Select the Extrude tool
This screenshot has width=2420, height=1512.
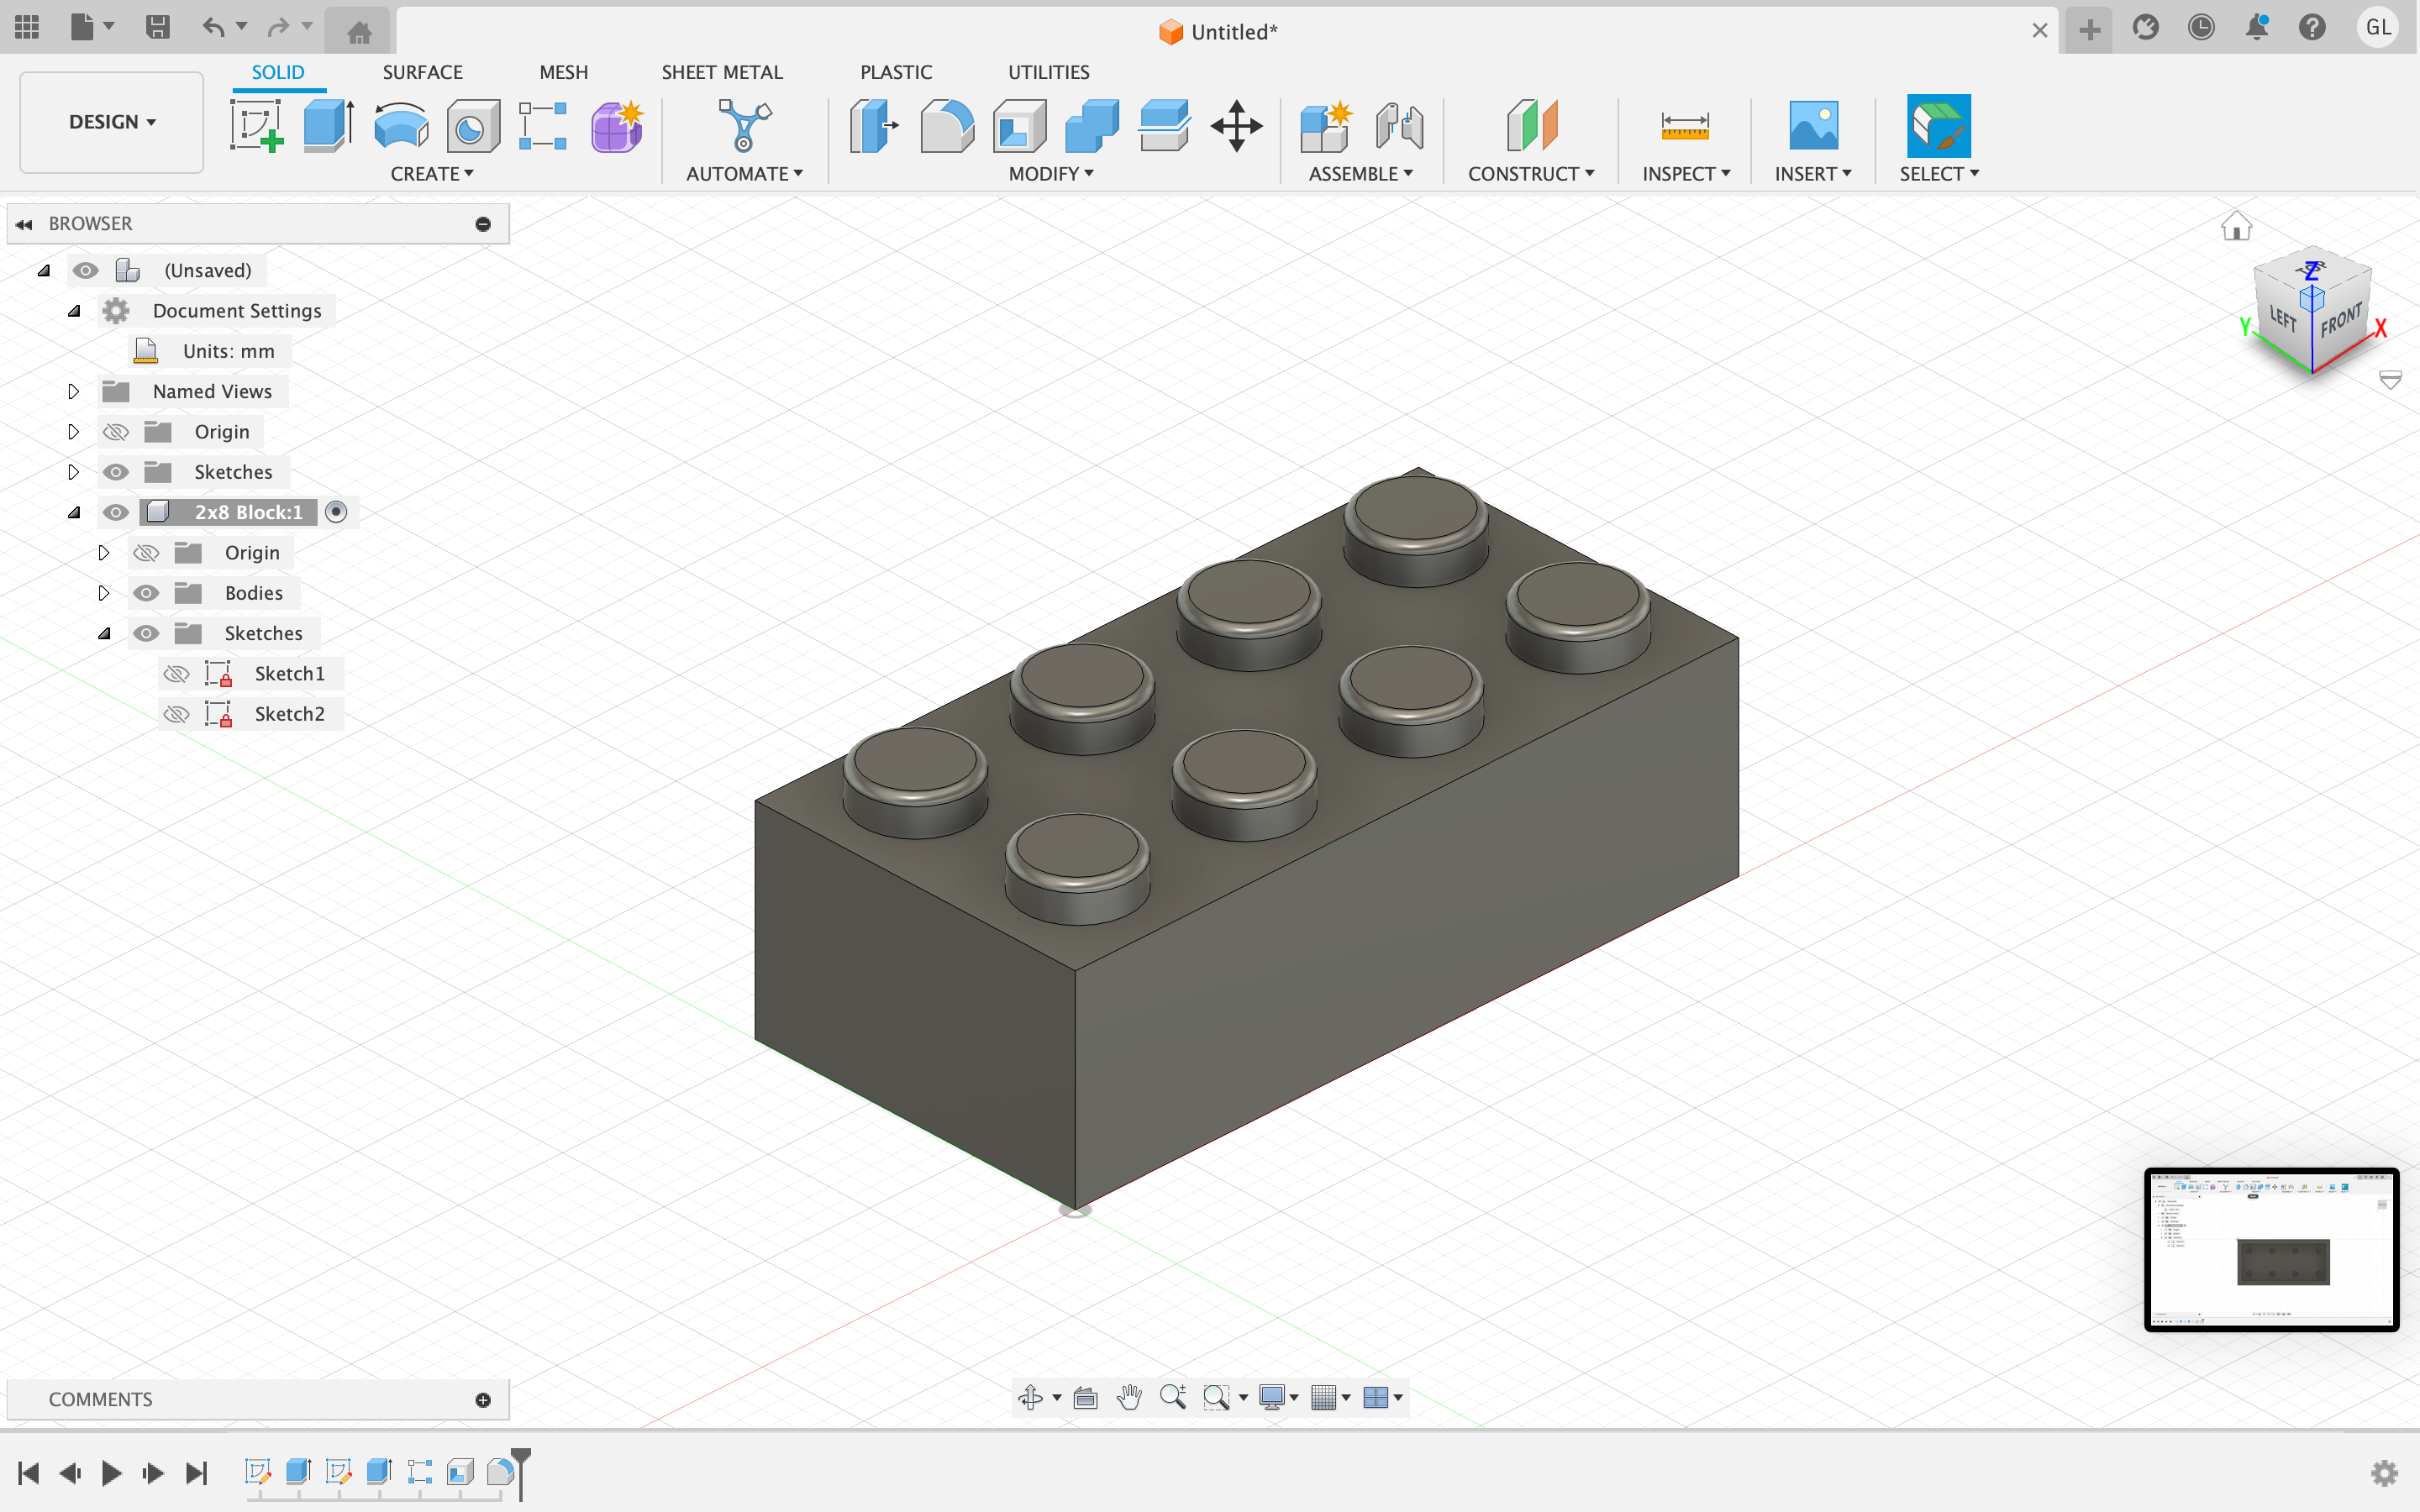328,127
